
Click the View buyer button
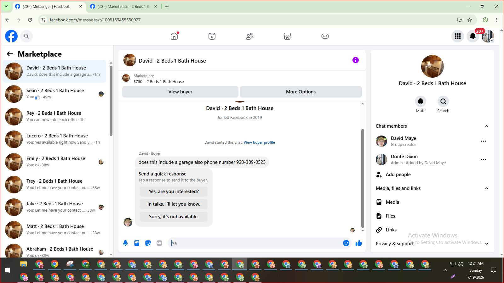pyautogui.click(x=180, y=92)
